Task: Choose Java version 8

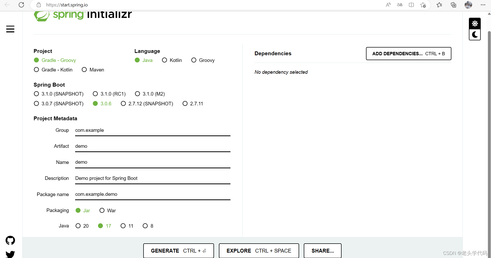Action: (148, 226)
